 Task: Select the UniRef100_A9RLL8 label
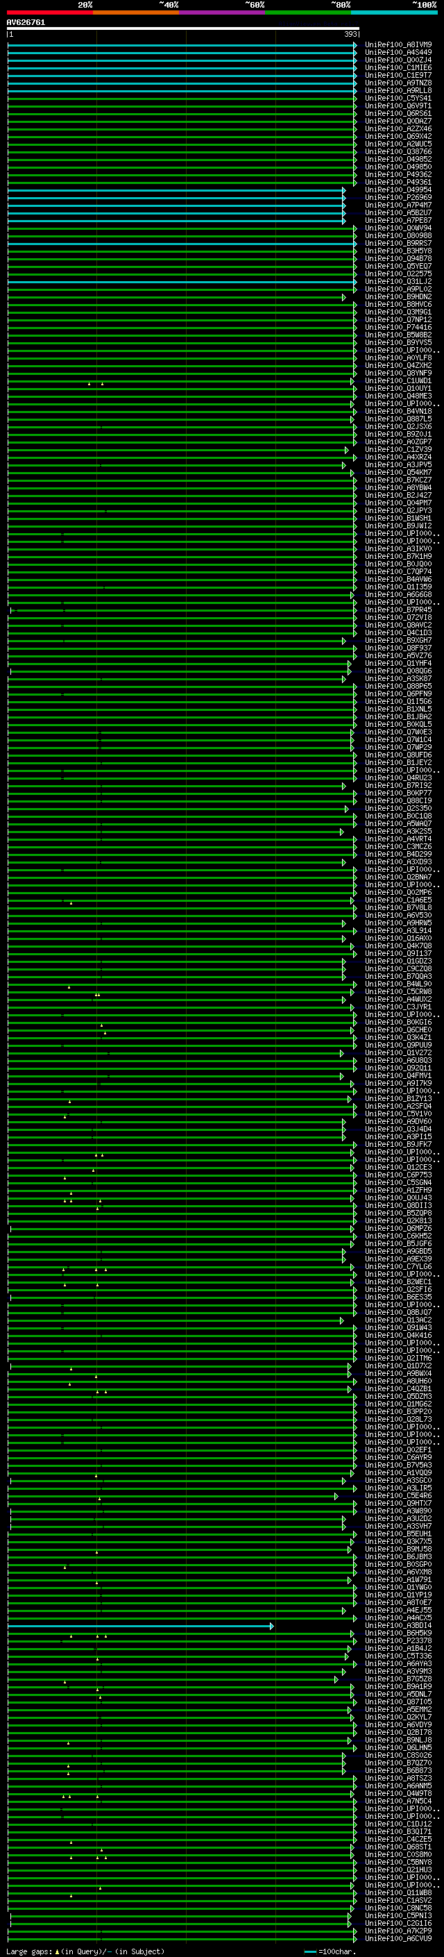point(398,90)
